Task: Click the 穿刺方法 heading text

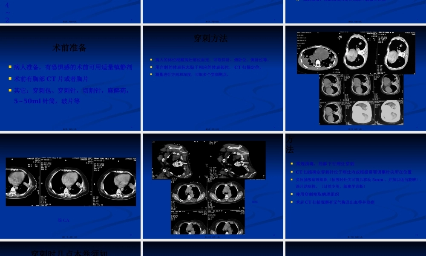Action: [x=211, y=38]
